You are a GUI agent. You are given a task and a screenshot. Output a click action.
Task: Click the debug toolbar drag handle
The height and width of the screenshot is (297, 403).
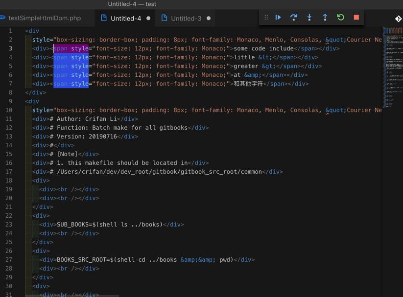266,17
